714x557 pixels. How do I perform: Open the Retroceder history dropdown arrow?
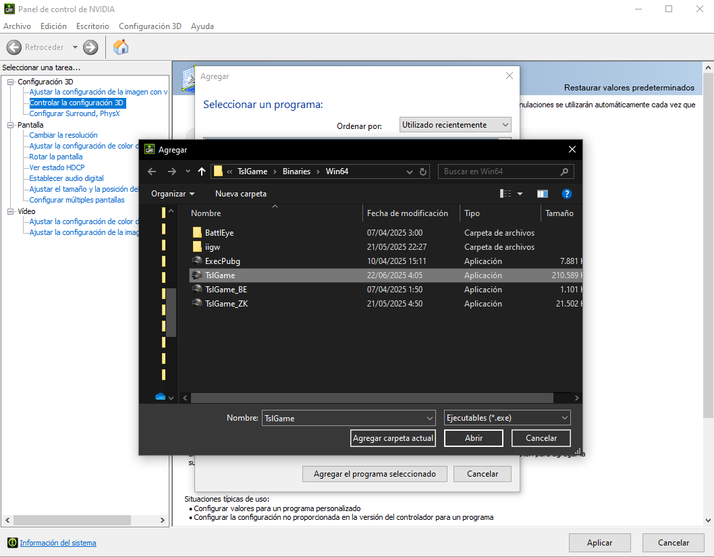point(75,47)
